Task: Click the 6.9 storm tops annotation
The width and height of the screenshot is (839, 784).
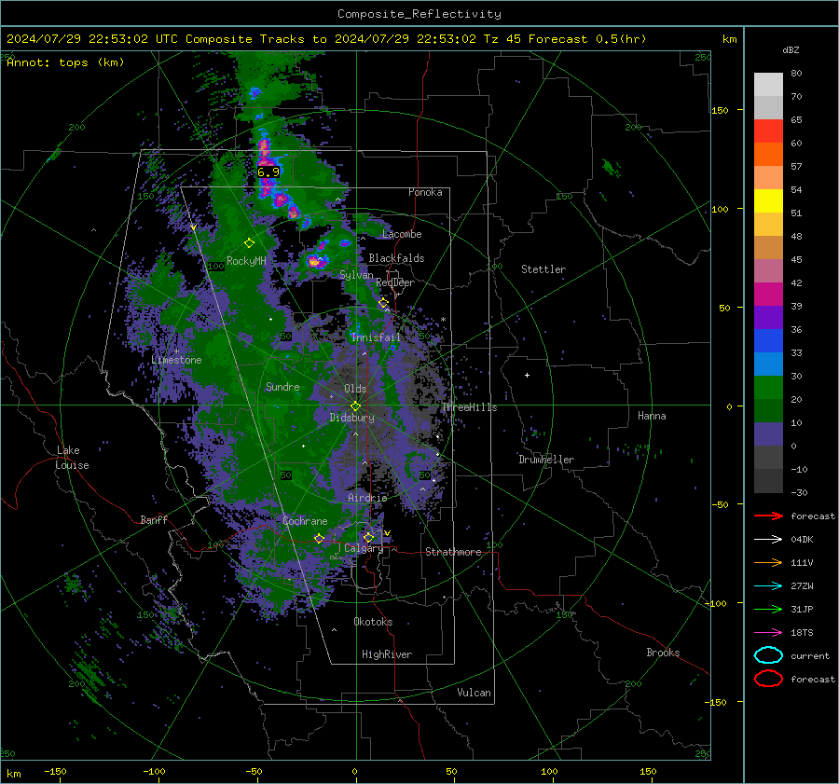Action: point(268,172)
